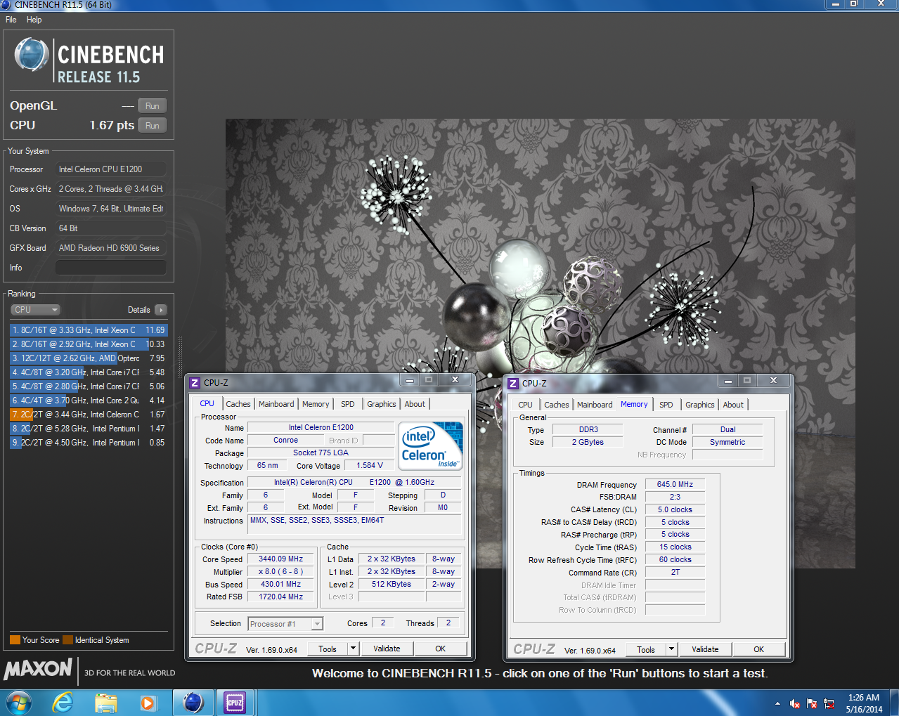The width and height of the screenshot is (899, 716).
Task: Switch to About tab in right CPU-Z window
Action: click(733, 405)
